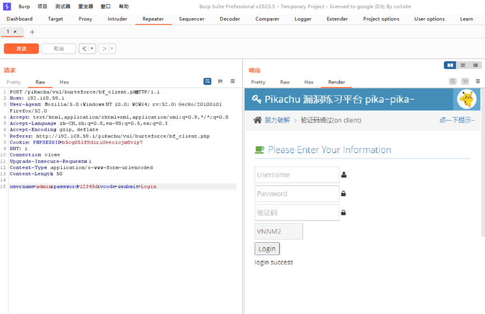The width and height of the screenshot is (485, 314).
Task: Open the 项目 menu
Action: pyautogui.click(x=43, y=7)
